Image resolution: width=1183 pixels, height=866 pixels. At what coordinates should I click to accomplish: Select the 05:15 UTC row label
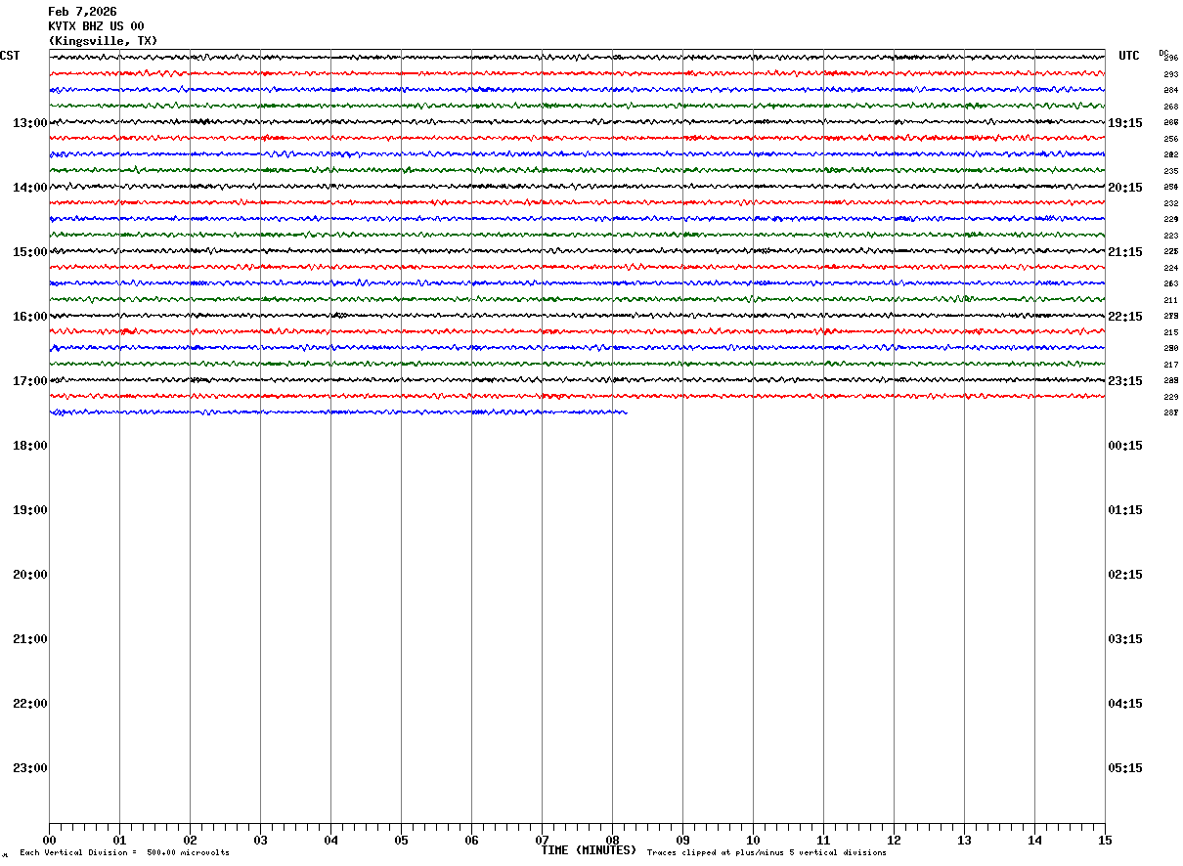(x=1125, y=768)
